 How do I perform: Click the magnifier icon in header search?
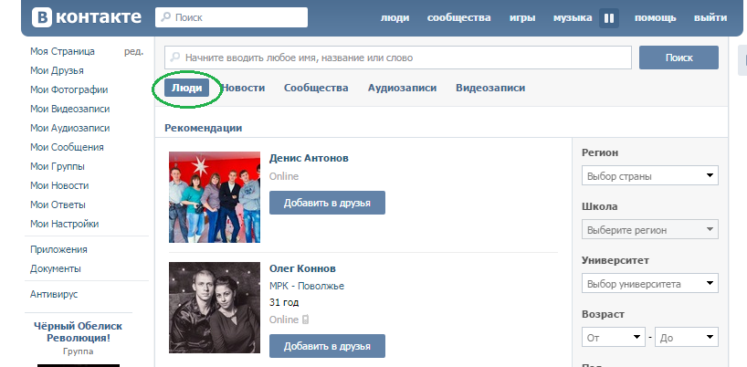pyautogui.click(x=164, y=17)
